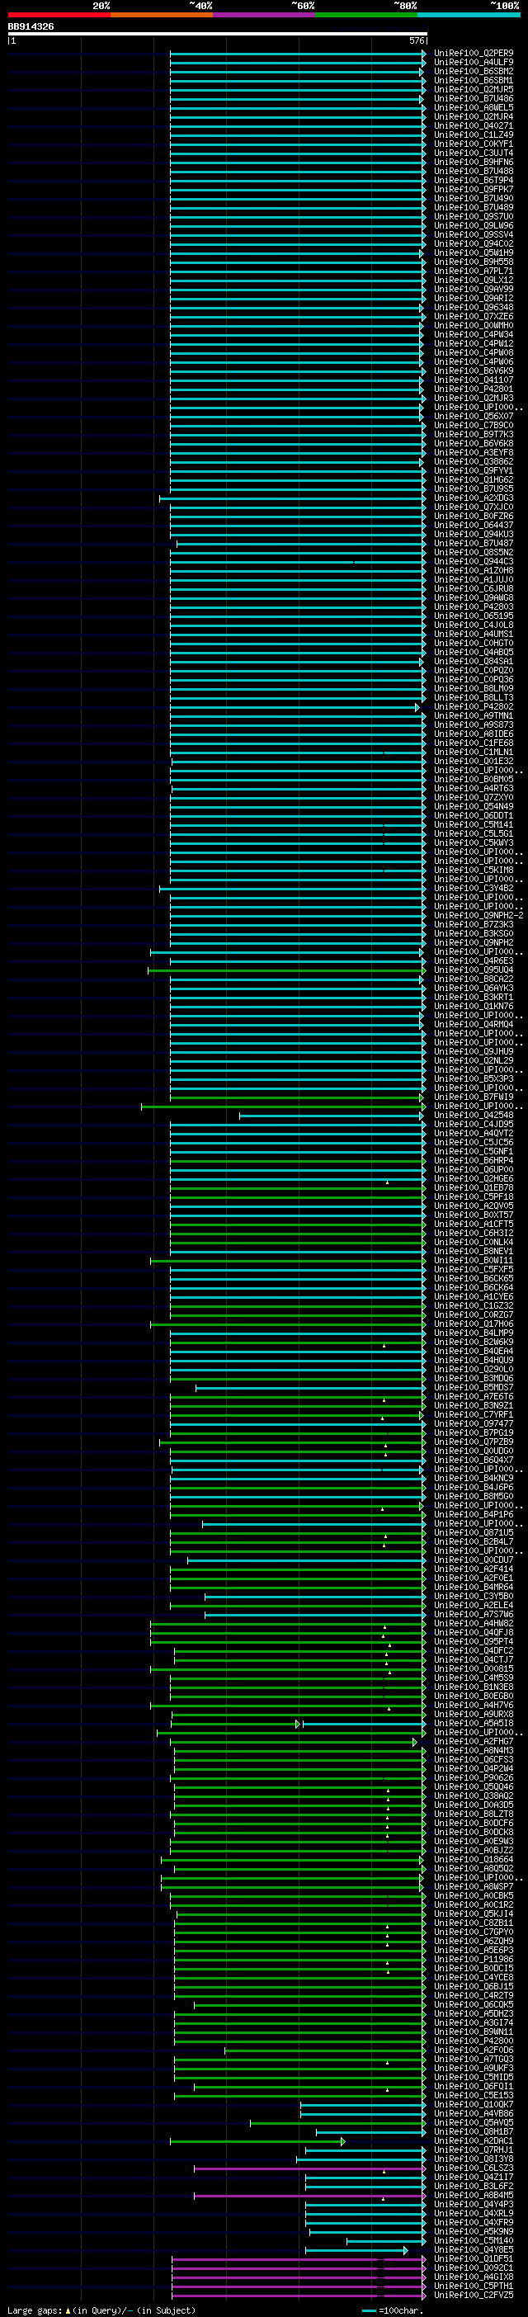This screenshot has width=528, height=2317.
Task: Open hit UniRef100_Q40271
Action: [474, 127]
